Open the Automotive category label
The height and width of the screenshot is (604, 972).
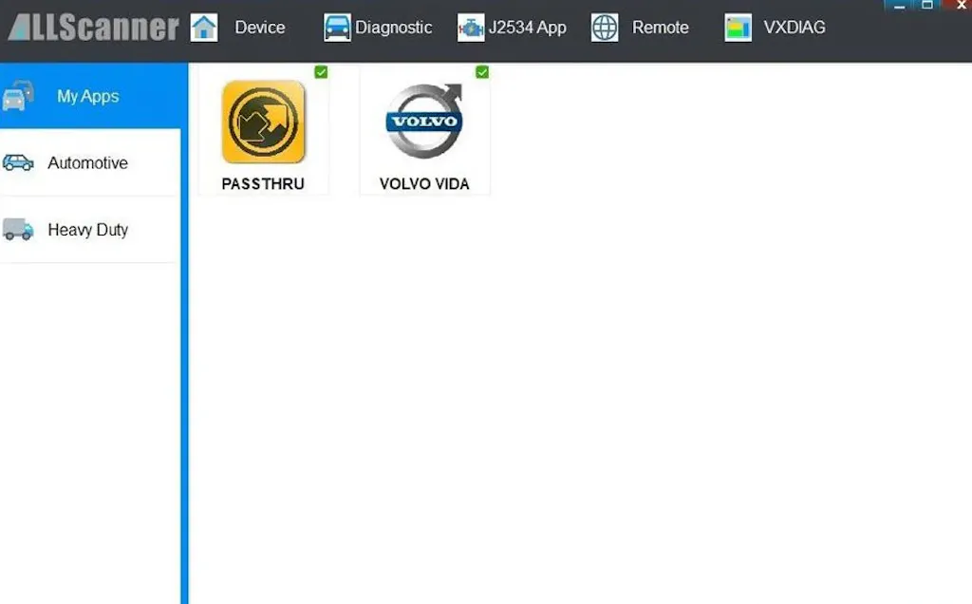coord(87,163)
